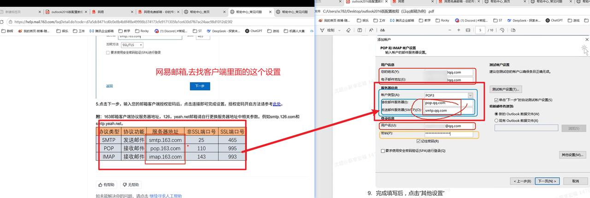Click the 返回 link on 163 page
The height and width of the screenshot is (198, 590).
[x=109, y=86]
